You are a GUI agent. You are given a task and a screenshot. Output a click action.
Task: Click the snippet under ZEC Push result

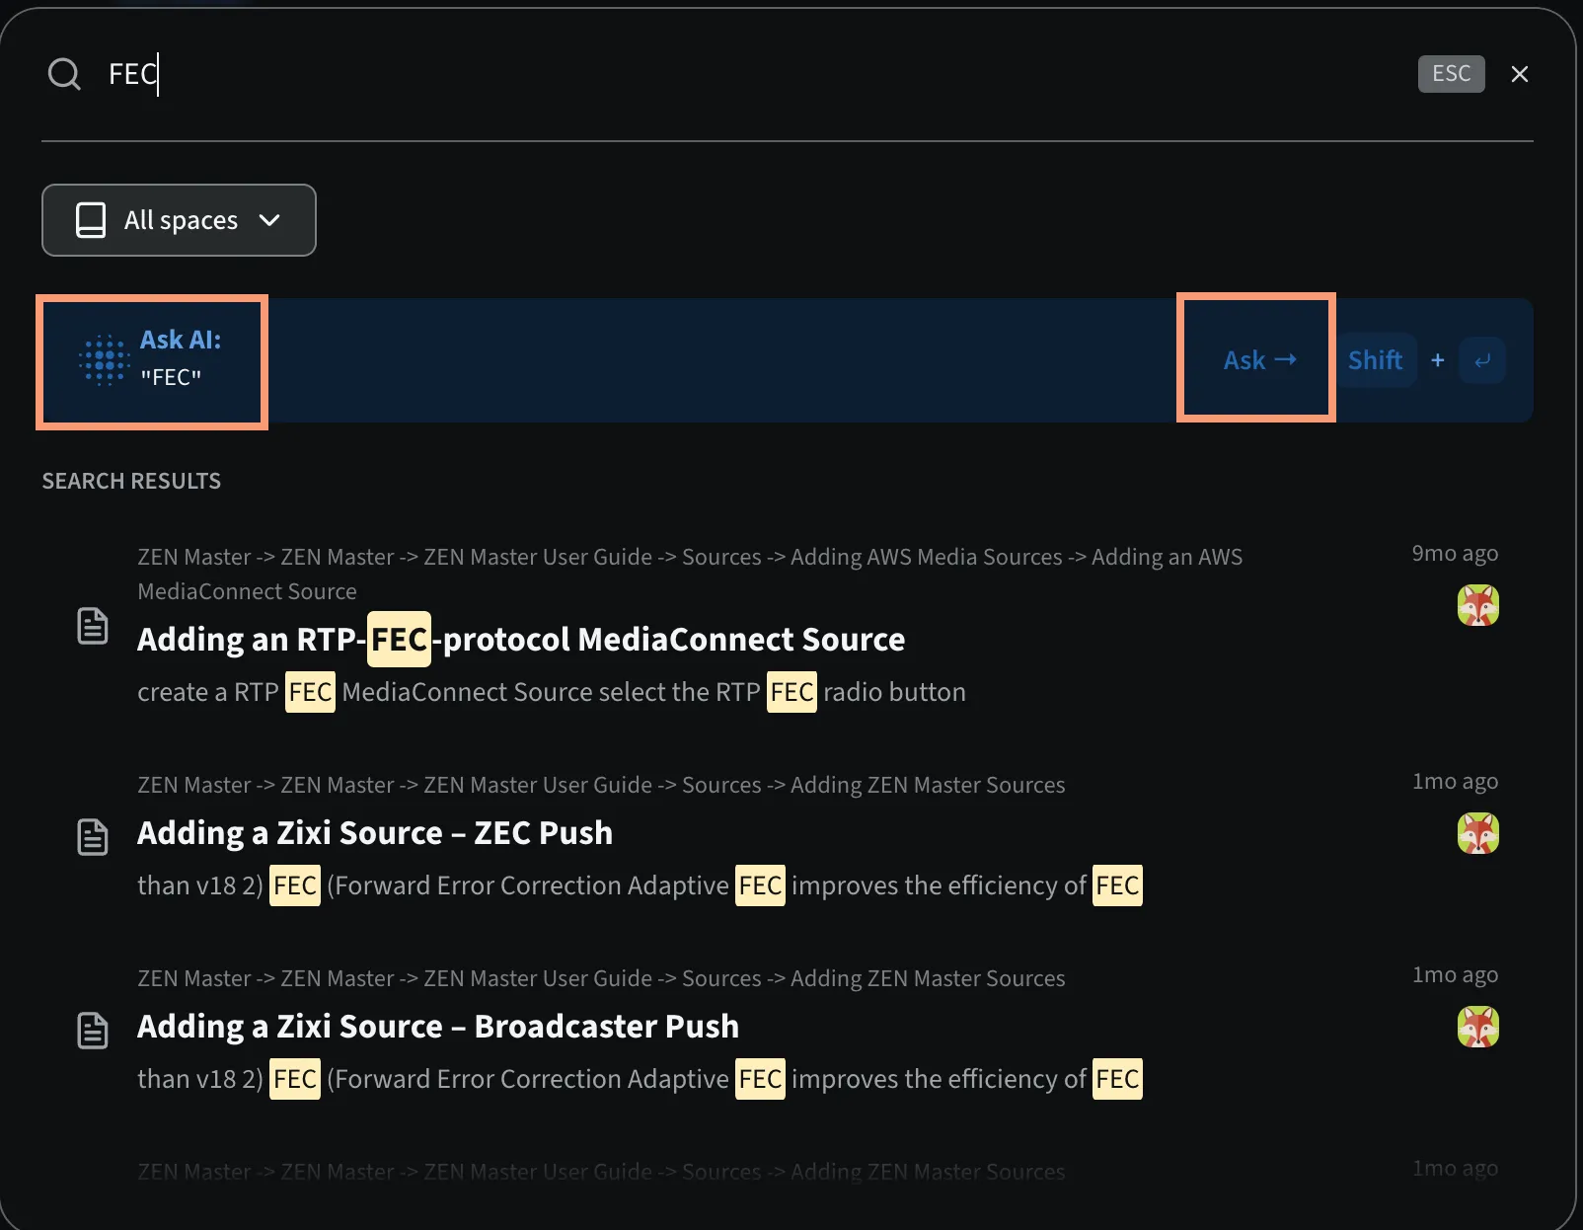(x=640, y=885)
